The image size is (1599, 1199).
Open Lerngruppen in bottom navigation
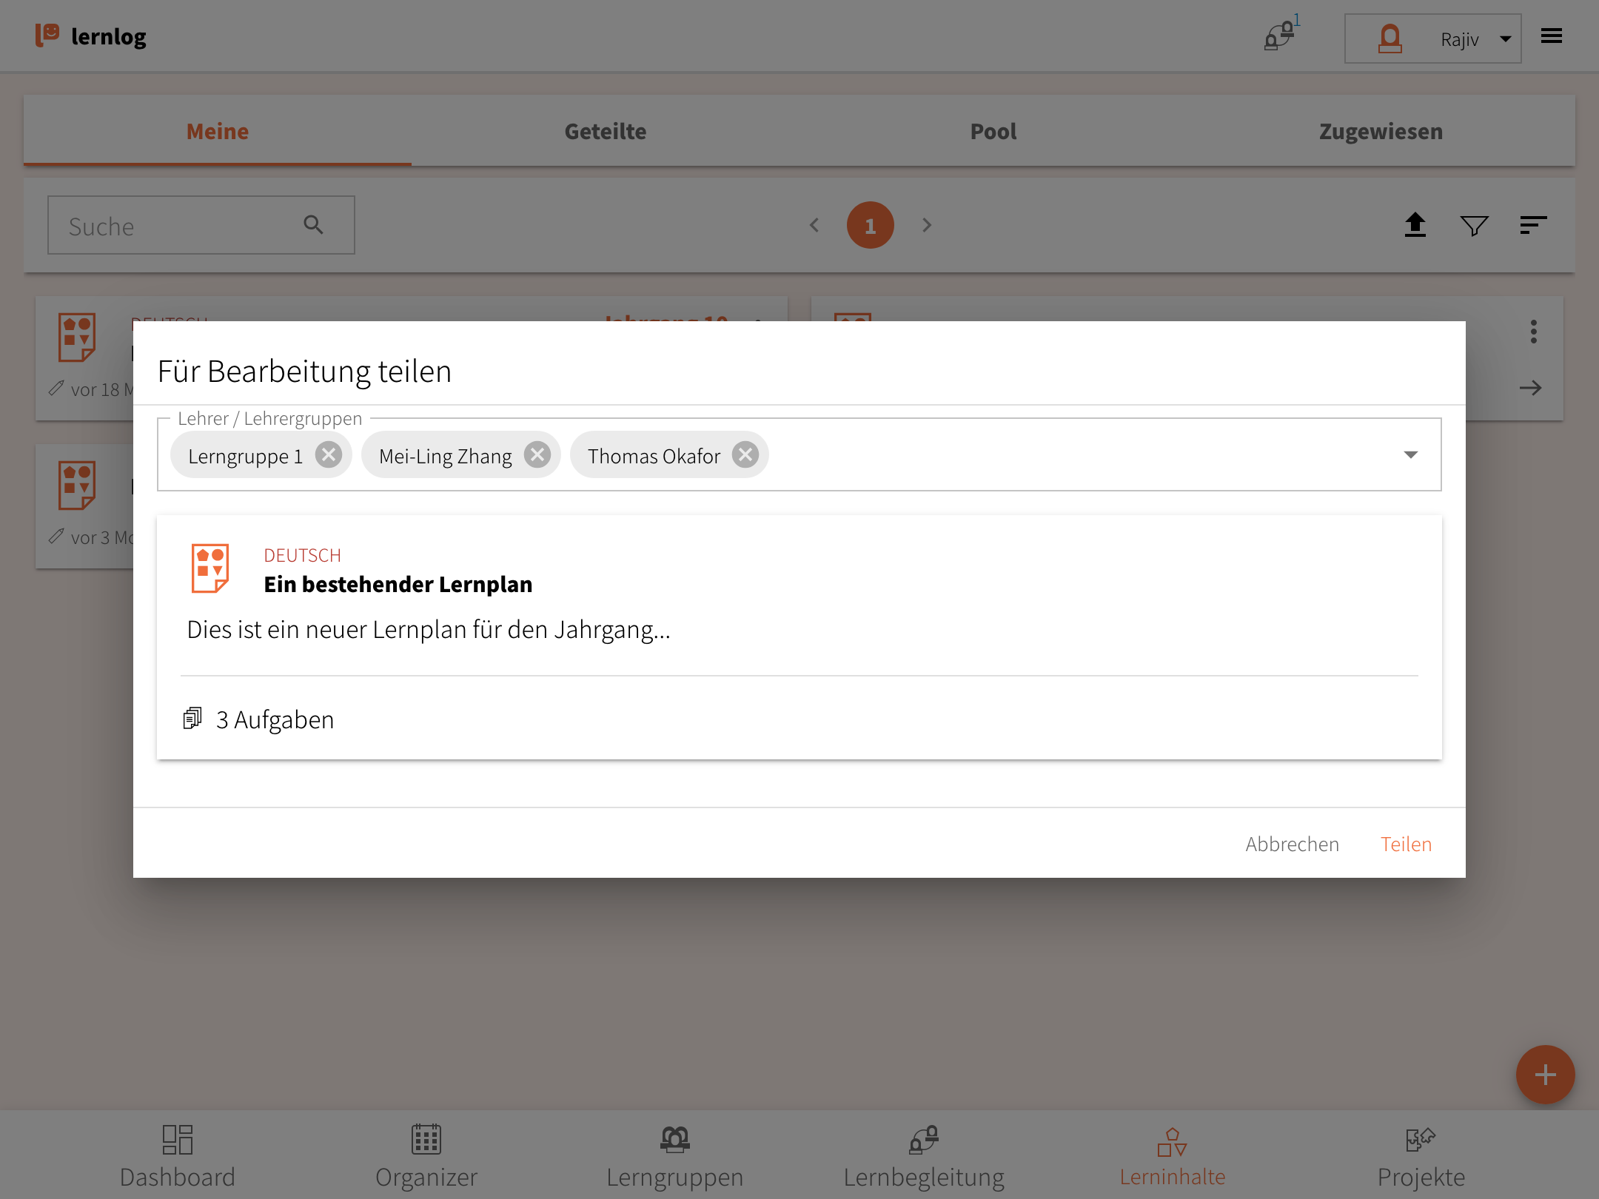(x=674, y=1155)
